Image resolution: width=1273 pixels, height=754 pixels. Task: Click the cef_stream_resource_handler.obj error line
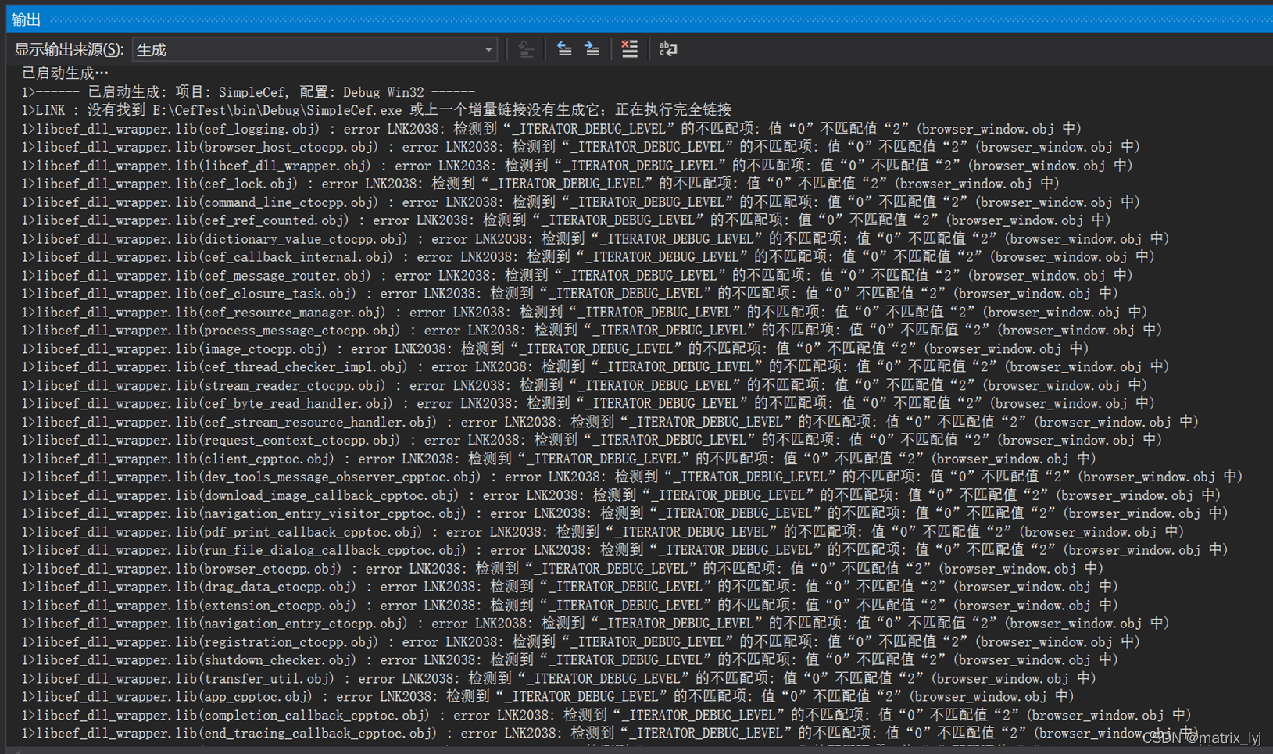coord(610,423)
